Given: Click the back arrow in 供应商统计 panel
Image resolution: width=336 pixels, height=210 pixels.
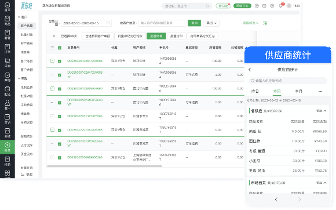Looking at the screenshot, I should [x=250, y=70].
